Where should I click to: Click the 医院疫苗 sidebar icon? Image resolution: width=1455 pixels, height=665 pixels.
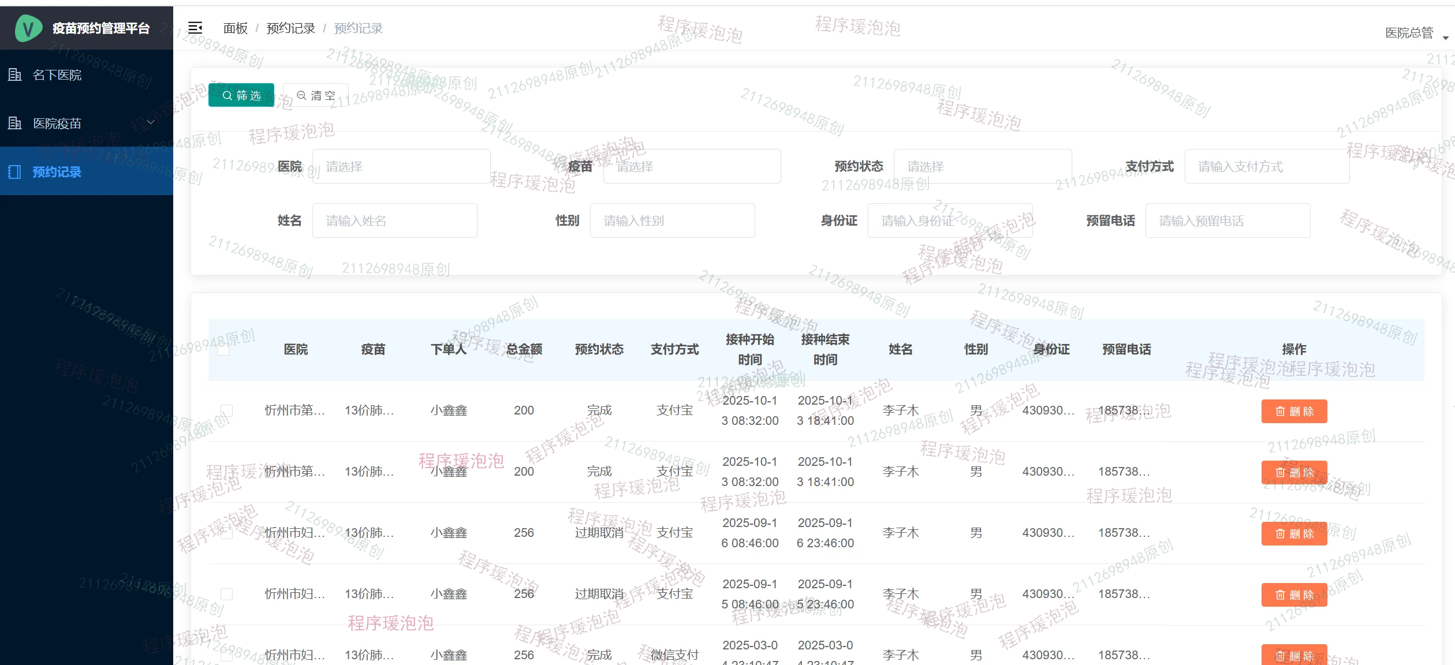click(x=15, y=123)
